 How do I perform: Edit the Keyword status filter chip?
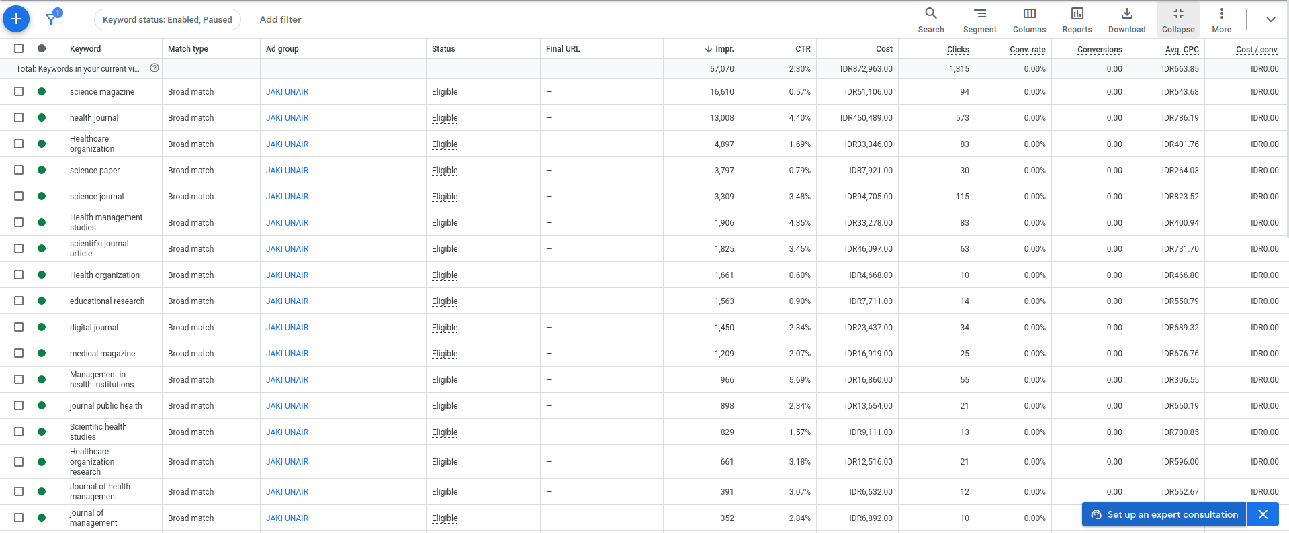click(x=167, y=19)
